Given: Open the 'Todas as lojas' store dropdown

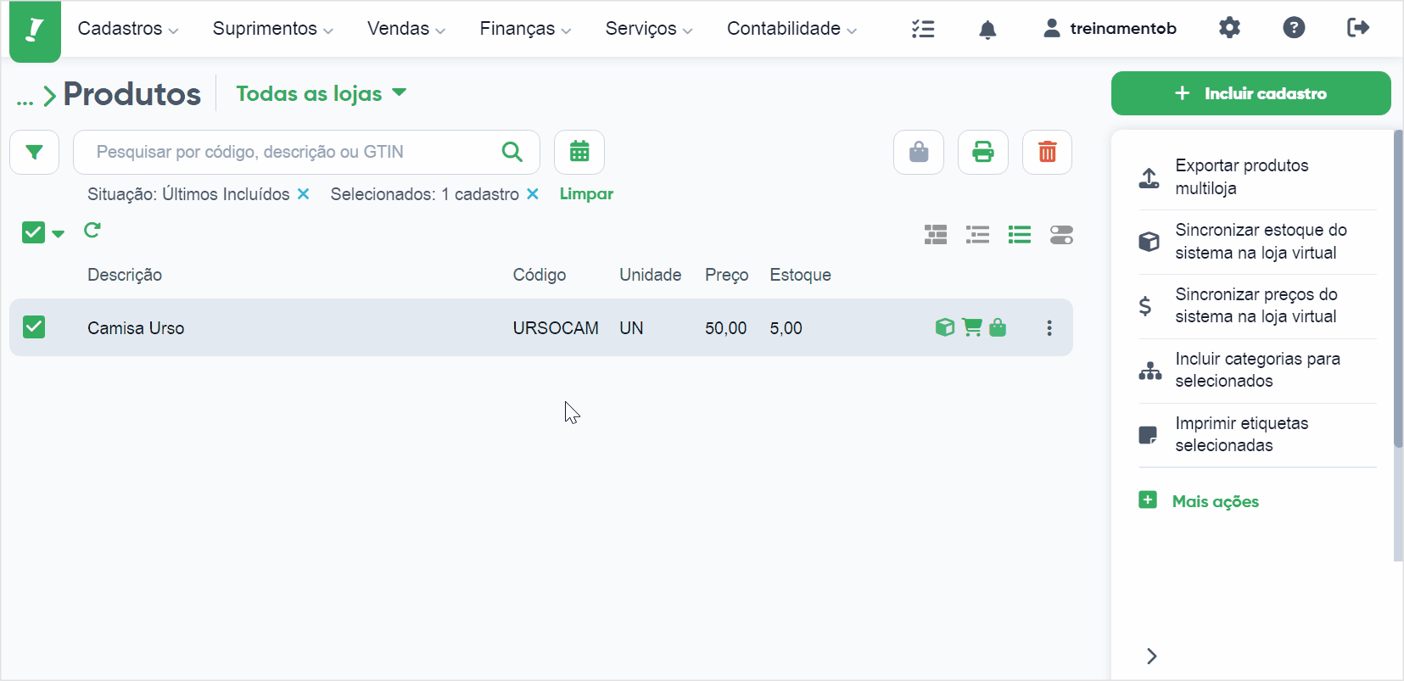Looking at the screenshot, I should 322,93.
